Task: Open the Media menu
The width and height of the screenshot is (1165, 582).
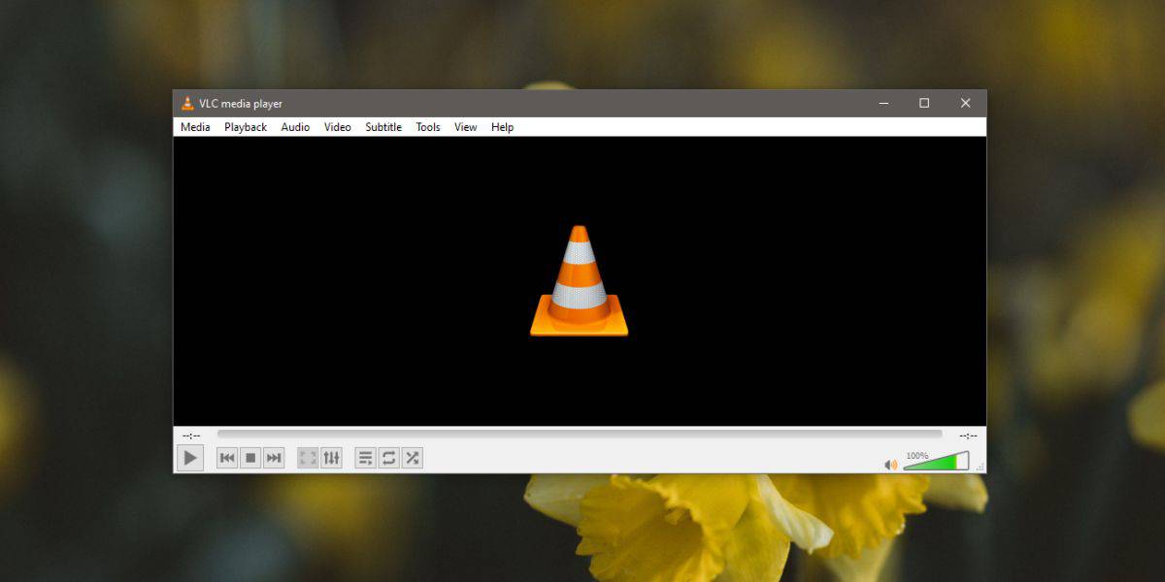Action: [195, 127]
